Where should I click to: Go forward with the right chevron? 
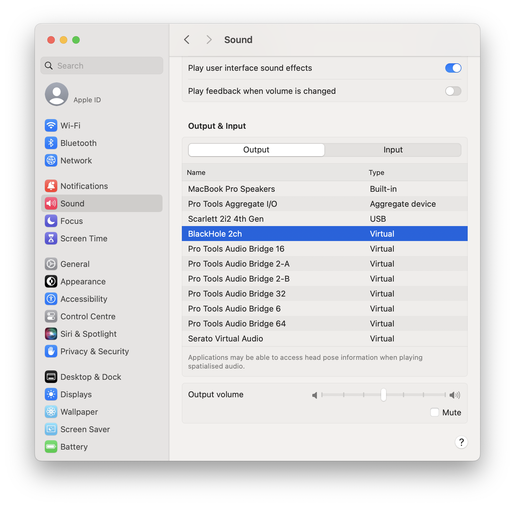coord(209,40)
